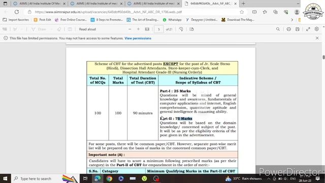Switch to third AIIMS browser tab
325x183 pixels.
click(x=153, y=4)
